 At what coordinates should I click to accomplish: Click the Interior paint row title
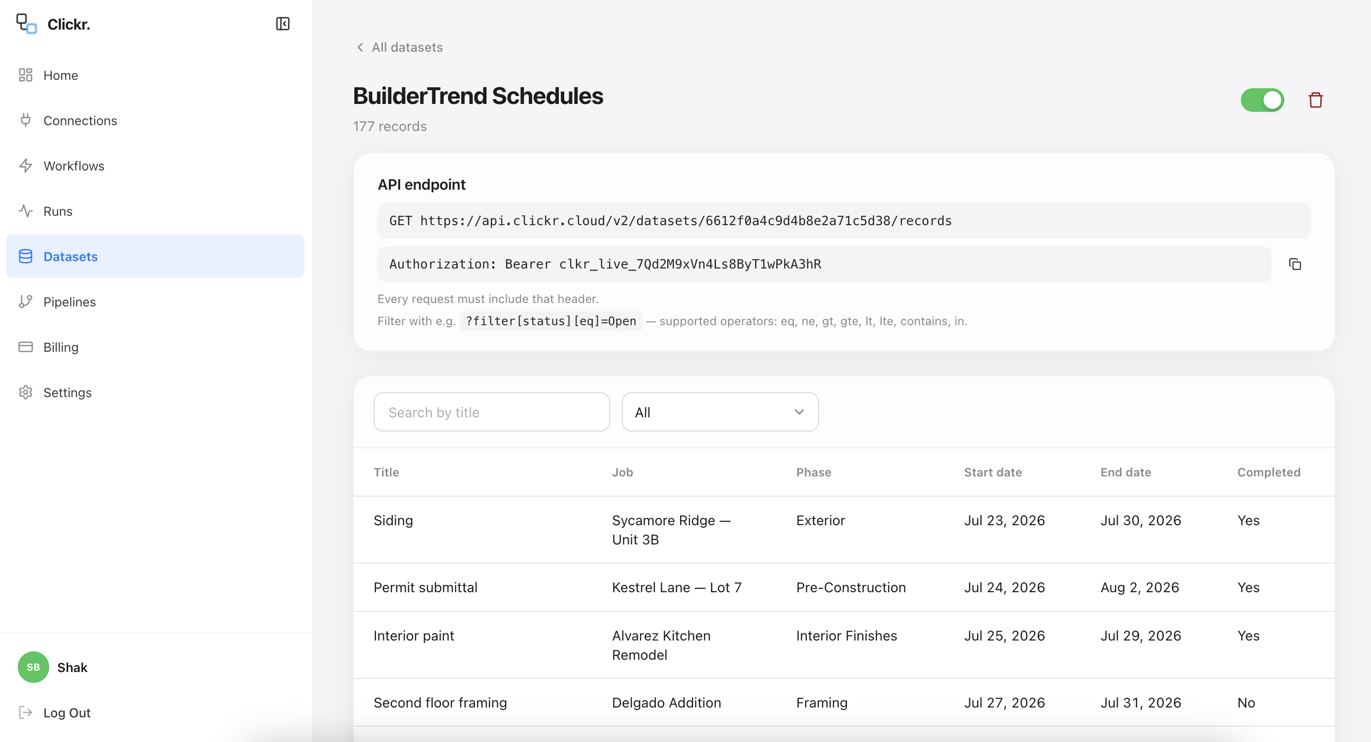pos(413,636)
